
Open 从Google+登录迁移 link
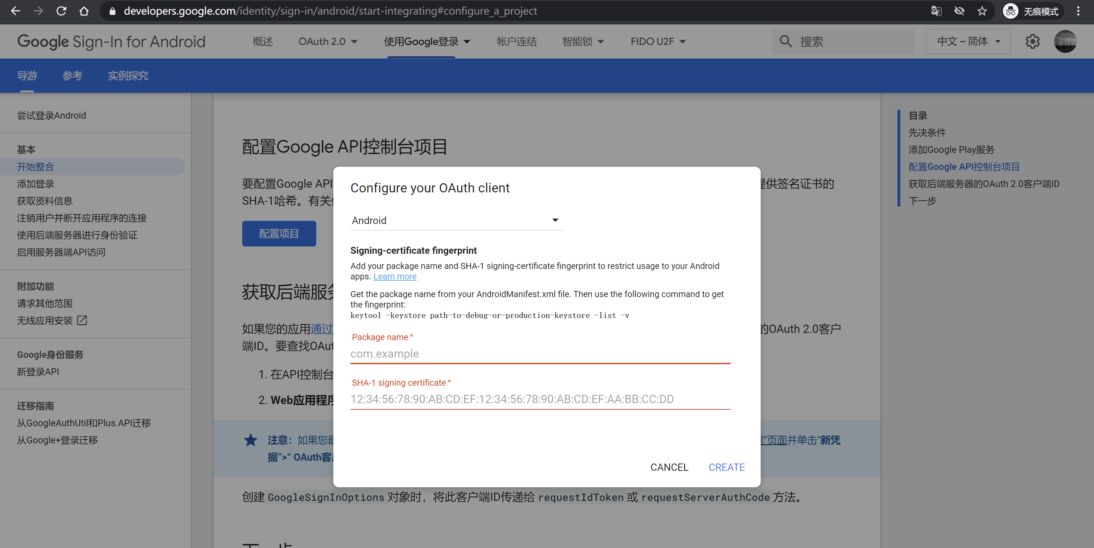pyautogui.click(x=57, y=440)
